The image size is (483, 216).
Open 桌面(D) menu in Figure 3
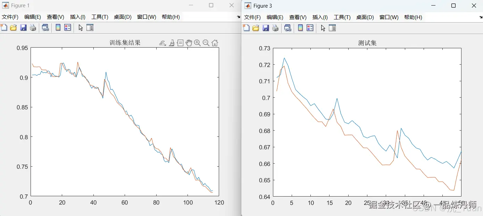pyautogui.click(x=365, y=17)
